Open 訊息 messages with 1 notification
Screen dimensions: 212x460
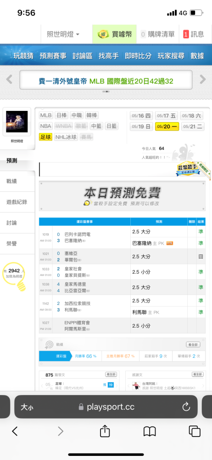pos(194,34)
